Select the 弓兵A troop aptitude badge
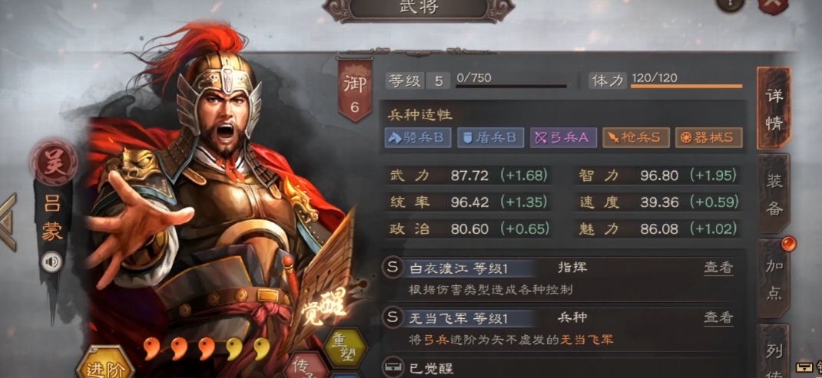This screenshot has width=822, height=378. [562, 138]
